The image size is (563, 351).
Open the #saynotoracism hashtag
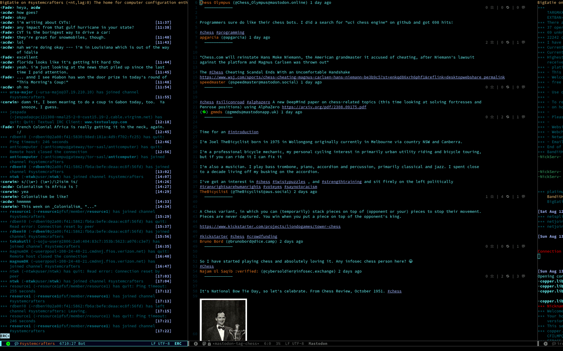point(301,187)
